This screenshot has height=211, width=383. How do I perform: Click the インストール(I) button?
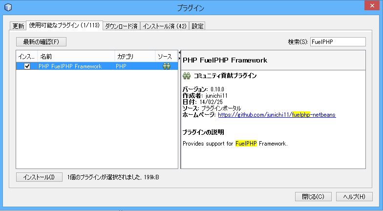[39, 177]
